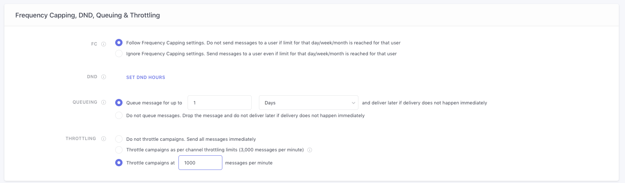The height and width of the screenshot is (183, 625).
Task: Click the info icon beside DND label
Action: click(x=103, y=77)
